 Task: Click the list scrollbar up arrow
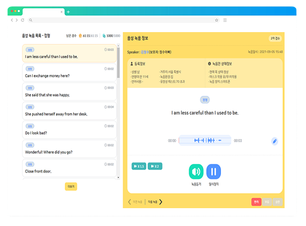pos(118,46)
